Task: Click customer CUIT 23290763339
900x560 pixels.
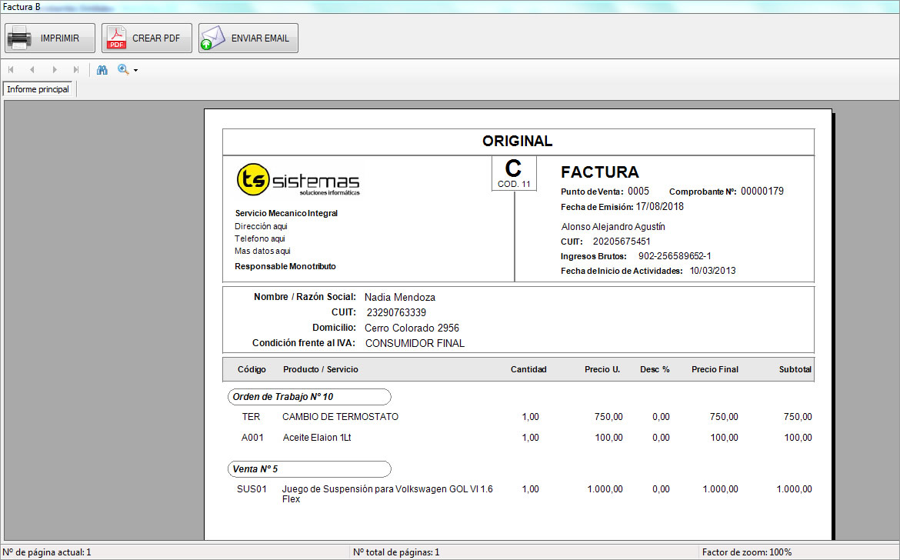Action: tap(396, 313)
